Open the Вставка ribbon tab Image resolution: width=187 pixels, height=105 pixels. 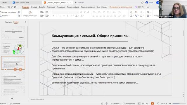click(34, 7)
